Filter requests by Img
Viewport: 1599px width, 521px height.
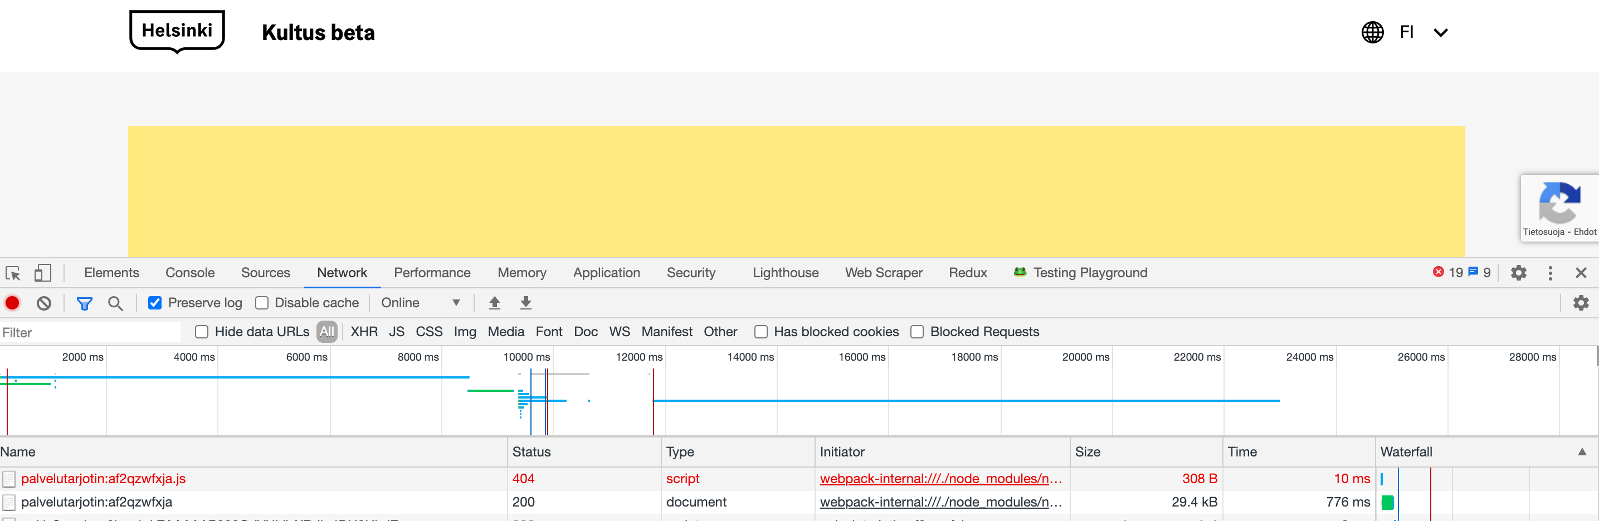click(x=465, y=332)
